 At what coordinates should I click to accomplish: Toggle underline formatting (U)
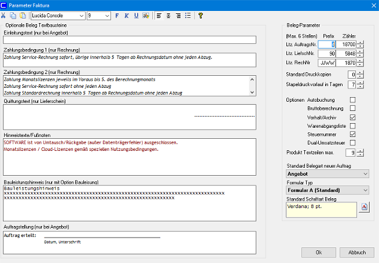click(x=137, y=16)
